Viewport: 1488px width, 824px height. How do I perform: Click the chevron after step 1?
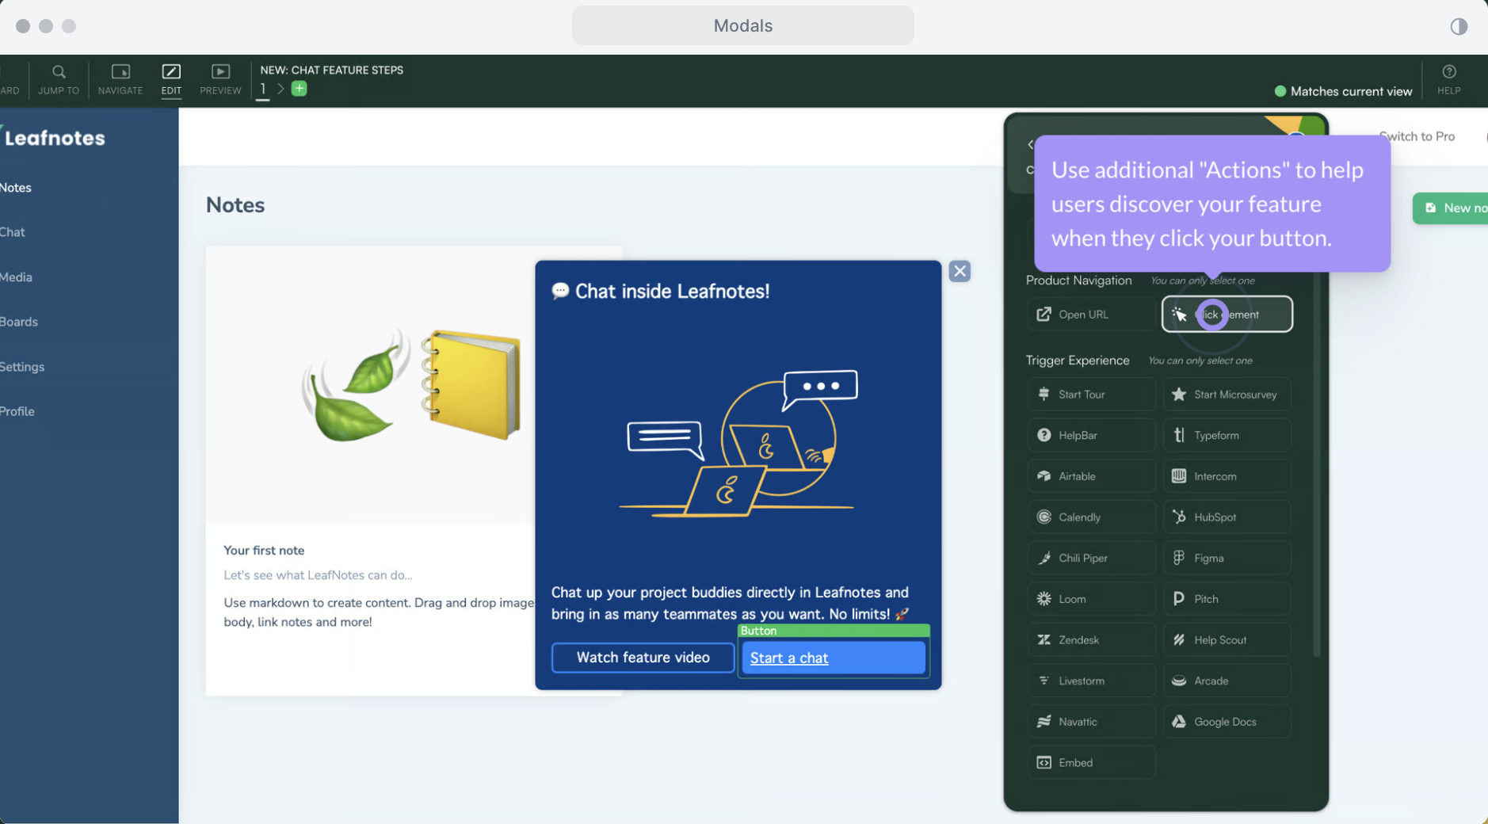(x=280, y=89)
